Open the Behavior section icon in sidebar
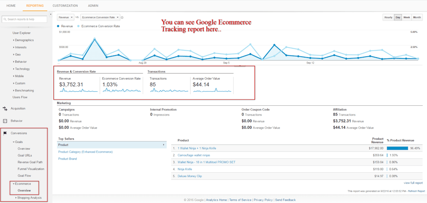Viewport: 427px width, 203px height. [x=5, y=121]
